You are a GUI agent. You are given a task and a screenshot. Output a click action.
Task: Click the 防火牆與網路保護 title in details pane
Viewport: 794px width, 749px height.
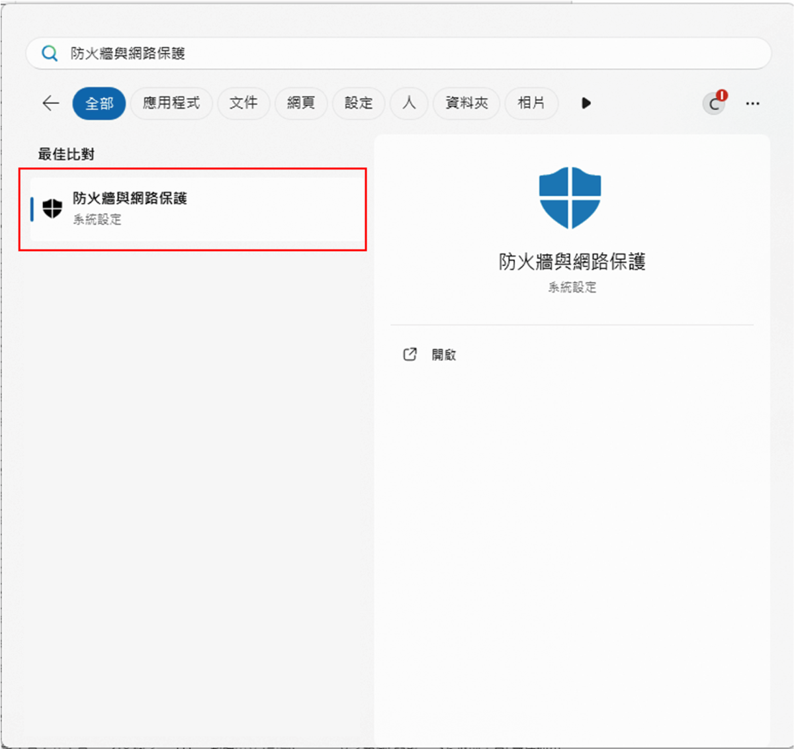[x=572, y=262]
